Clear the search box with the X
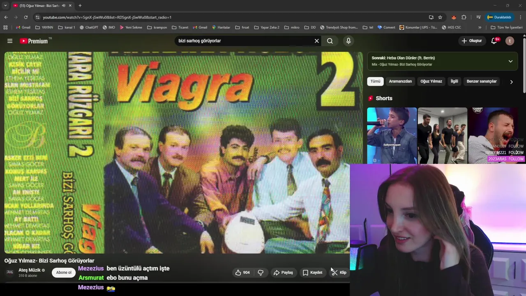 tap(317, 41)
